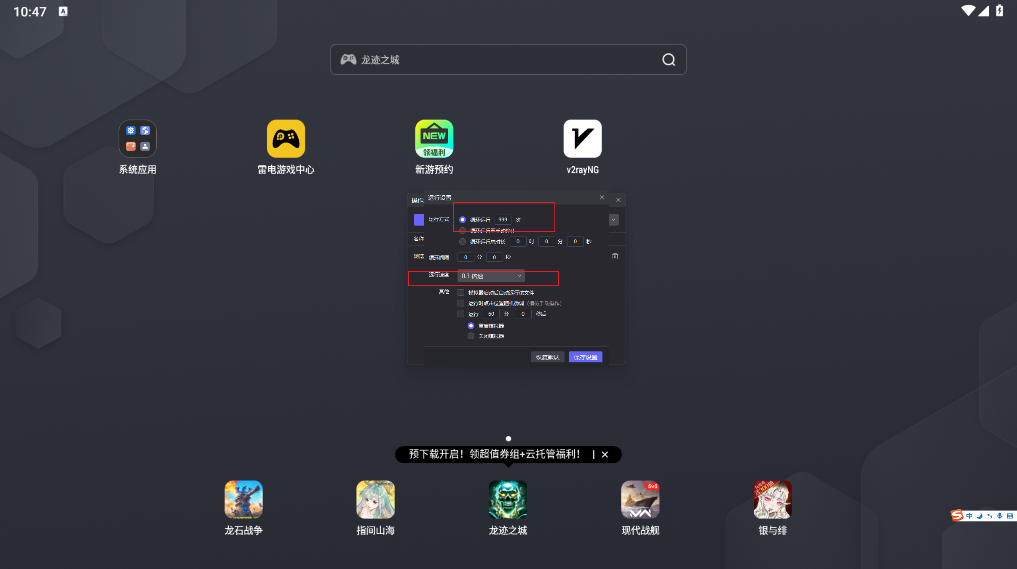
Task: Toggle Sogou 中 Chinese/English mode
Action: (969, 516)
